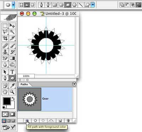Switch to Full Screen with Menu Bar
Image resolution: width=142 pixels, height=132 pixels.
[9, 121]
